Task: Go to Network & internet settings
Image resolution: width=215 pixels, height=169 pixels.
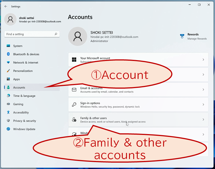Action: tap(32, 63)
